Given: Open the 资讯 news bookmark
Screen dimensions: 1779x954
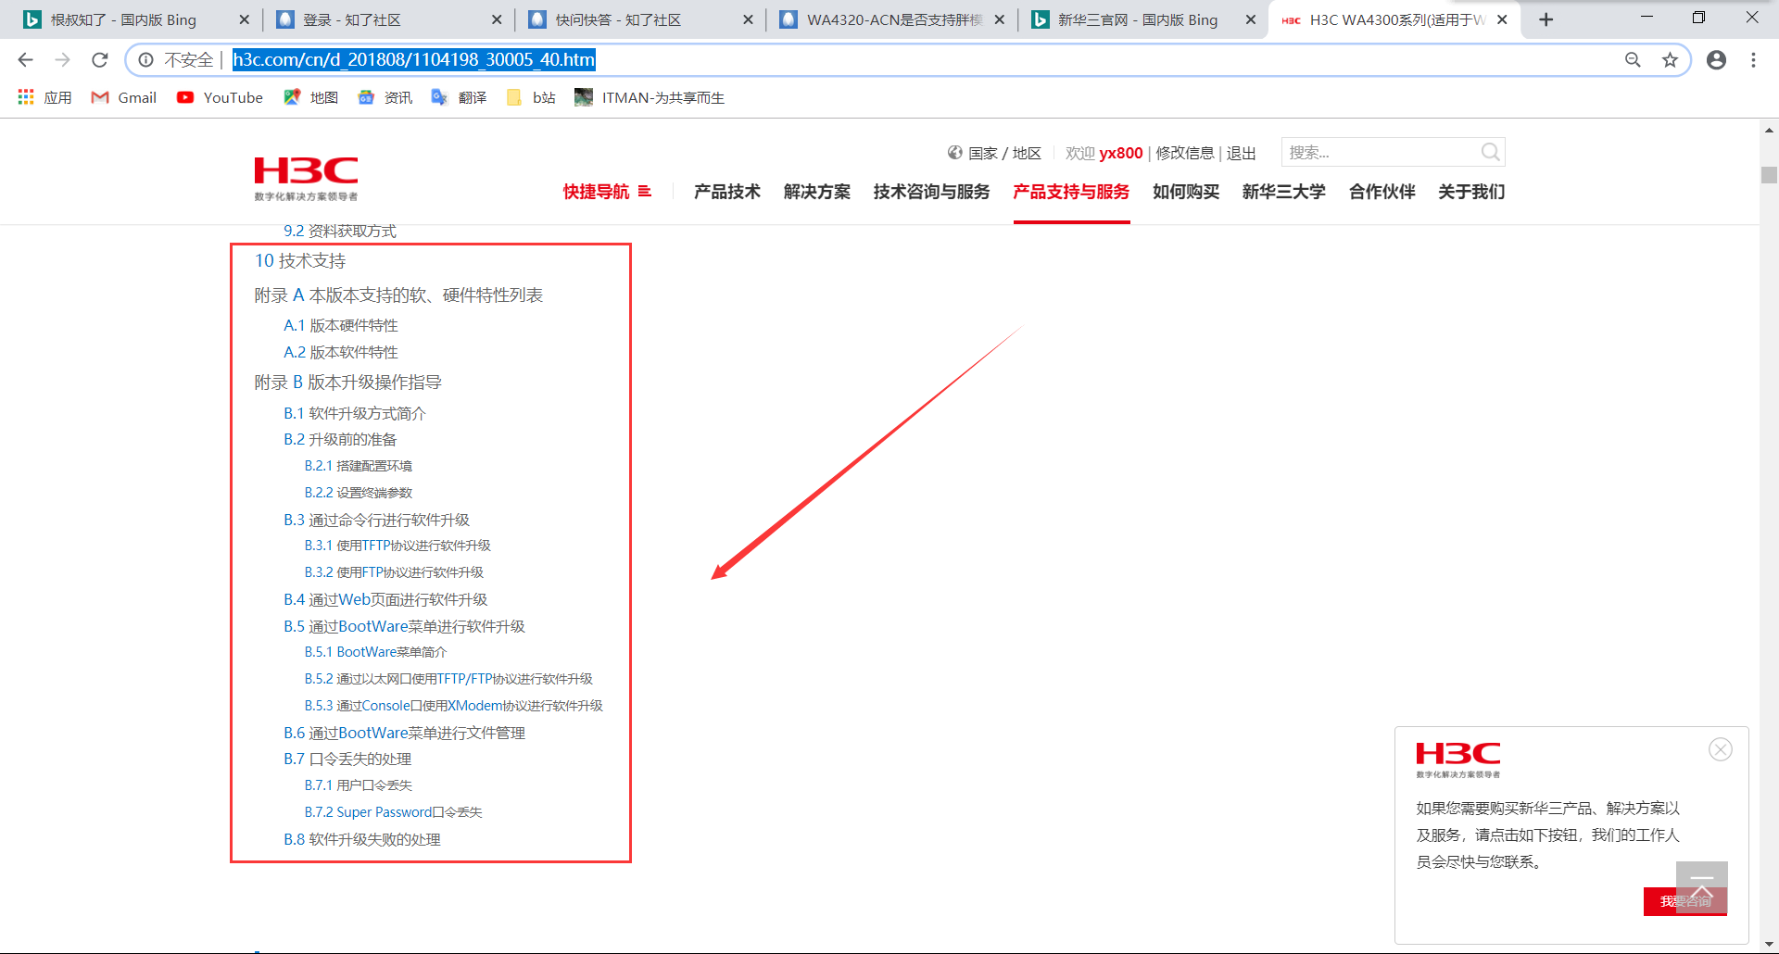Looking at the screenshot, I should pos(385,97).
